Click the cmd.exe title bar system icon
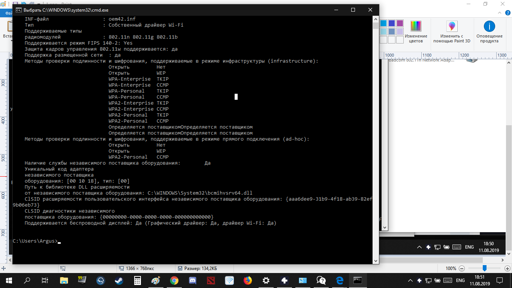 coord(18,10)
